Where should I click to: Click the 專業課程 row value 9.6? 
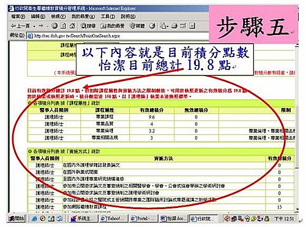coord(152,117)
